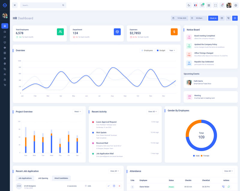Open the settings gear in the top bar
The width and height of the screenshot is (240, 191).
point(235,5)
